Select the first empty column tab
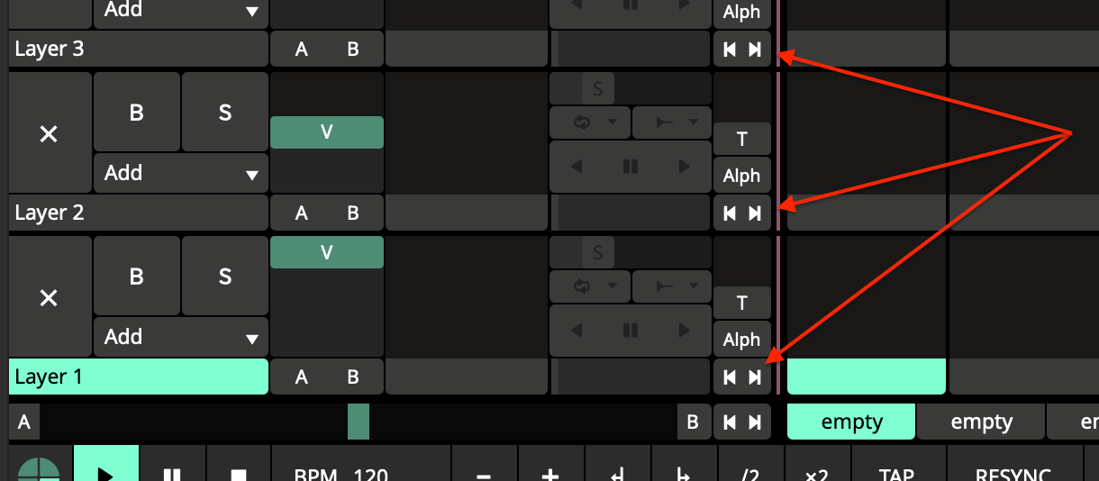The height and width of the screenshot is (481, 1099). click(851, 422)
